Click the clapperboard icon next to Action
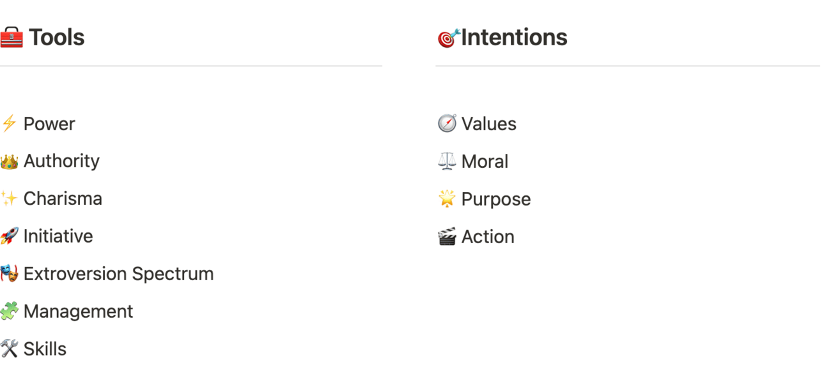This screenshot has height=390, width=826. tap(447, 237)
